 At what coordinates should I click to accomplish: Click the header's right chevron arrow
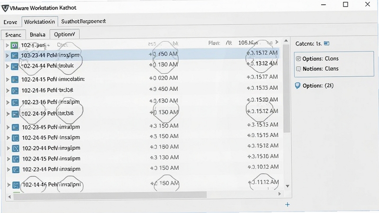[277, 42]
